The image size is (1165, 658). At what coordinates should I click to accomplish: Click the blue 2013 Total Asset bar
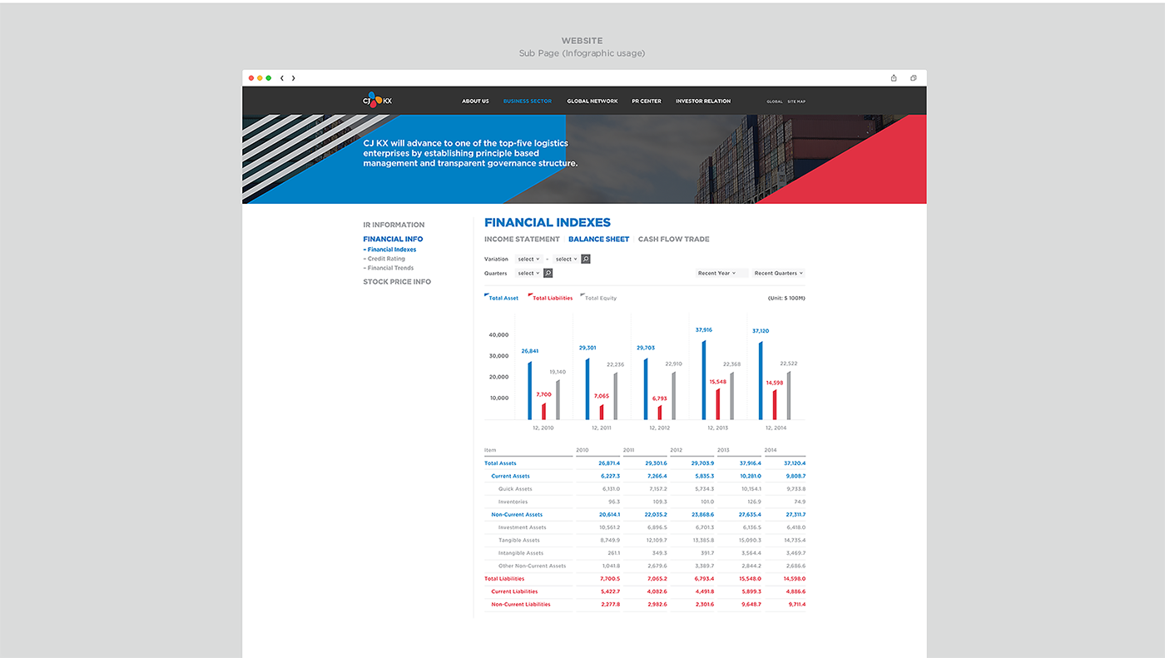point(703,379)
